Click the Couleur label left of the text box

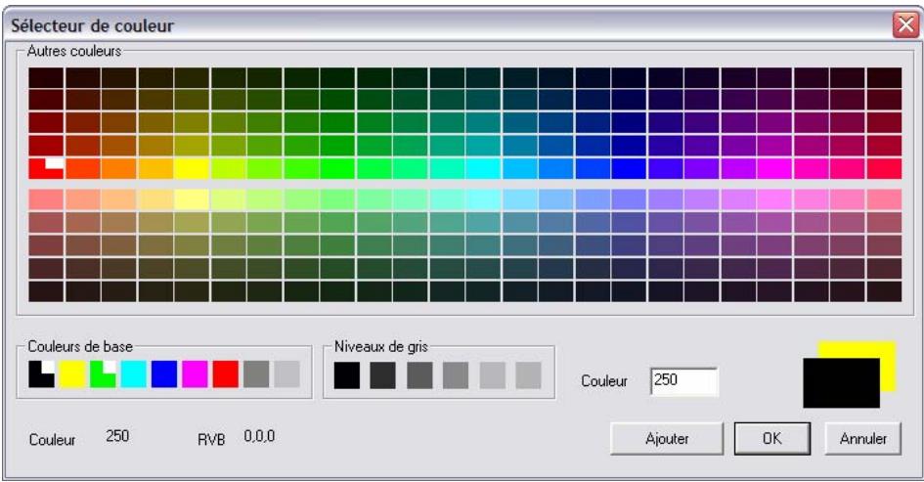pyautogui.click(x=604, y=381)
